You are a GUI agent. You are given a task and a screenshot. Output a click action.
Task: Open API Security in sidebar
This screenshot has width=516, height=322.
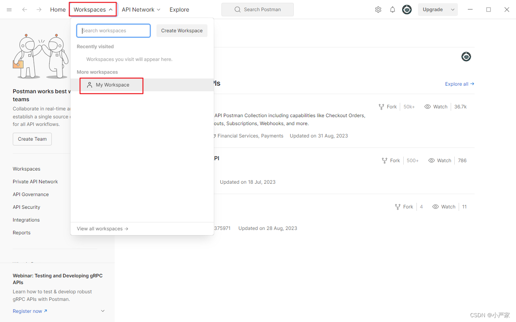[26, 207]
